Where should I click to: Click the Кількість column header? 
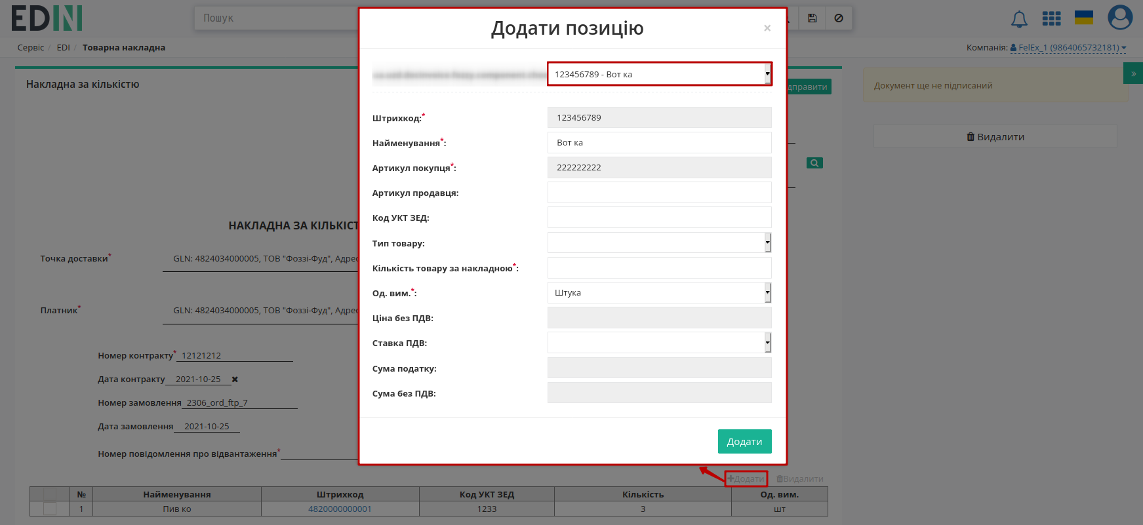coord(643,494)
